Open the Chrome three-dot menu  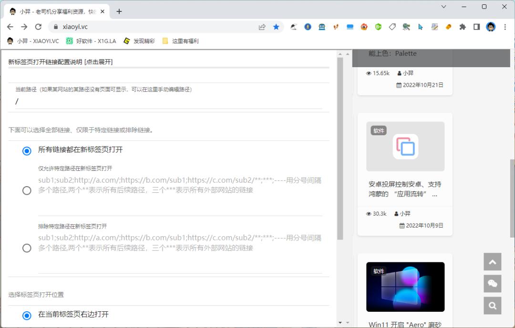[505, 27]
